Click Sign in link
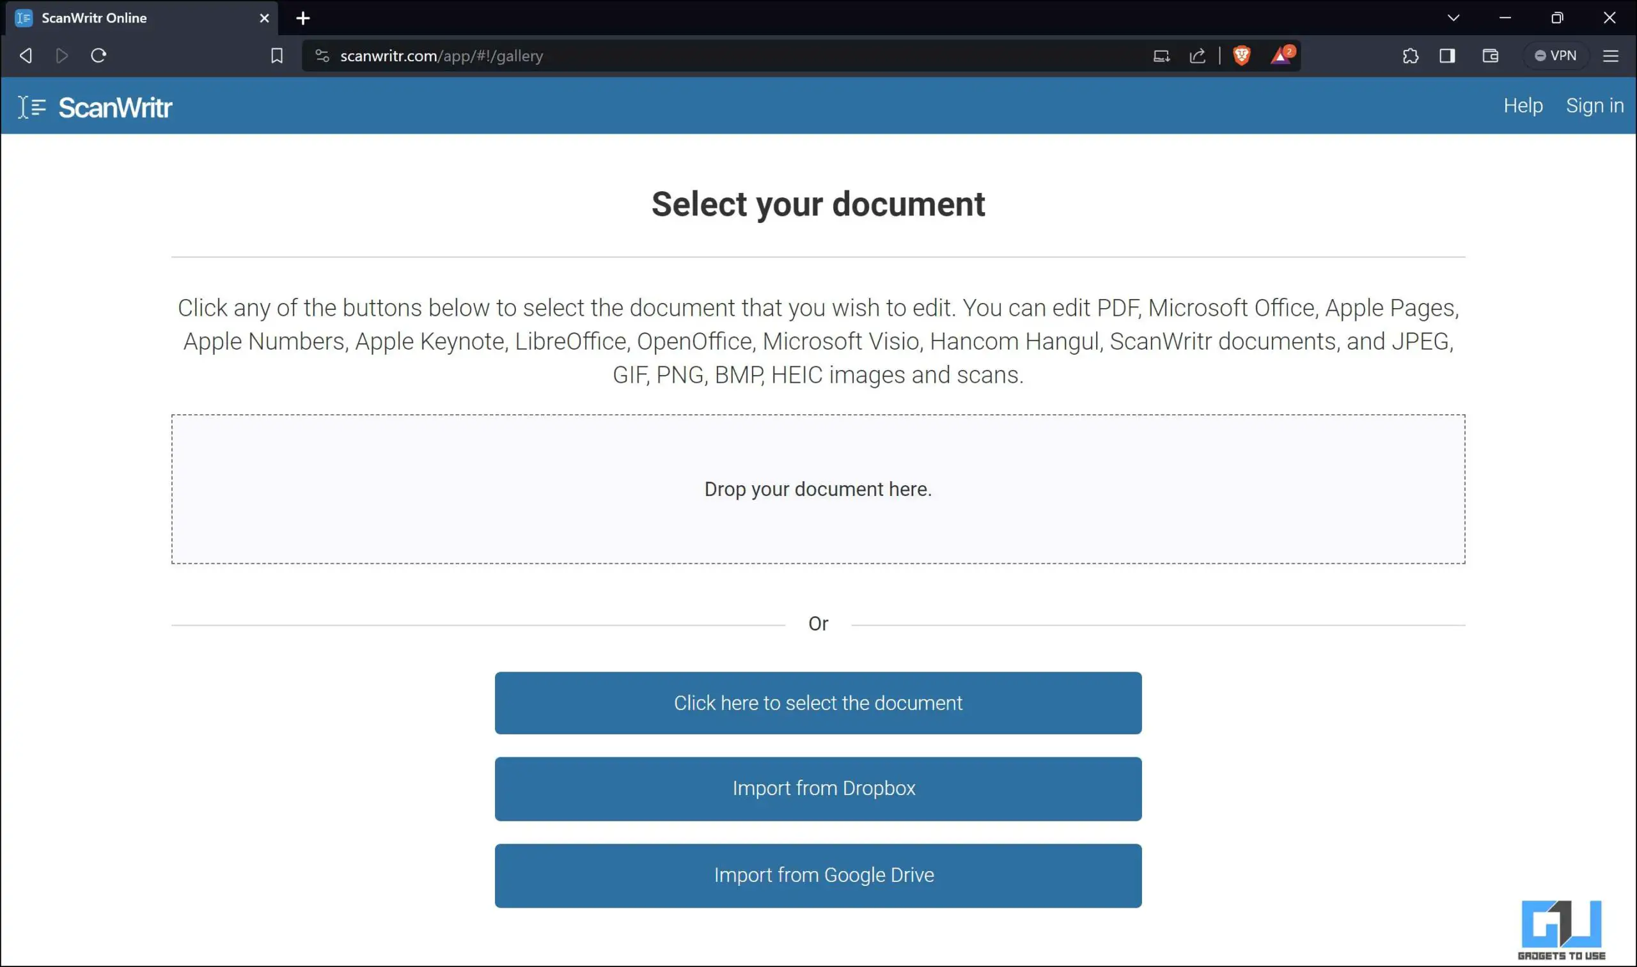Screen dimensions: 1637x967 coord(1595,105)
